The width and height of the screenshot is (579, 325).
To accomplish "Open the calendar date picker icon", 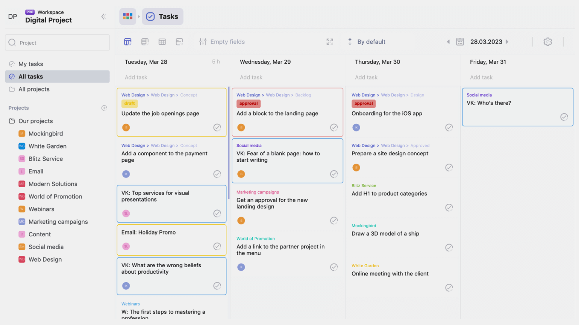I will [x=460, y=42].
